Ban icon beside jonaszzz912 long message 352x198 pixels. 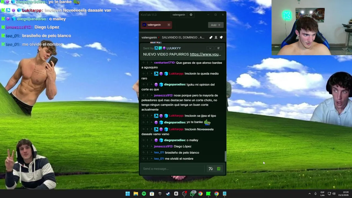144,96
